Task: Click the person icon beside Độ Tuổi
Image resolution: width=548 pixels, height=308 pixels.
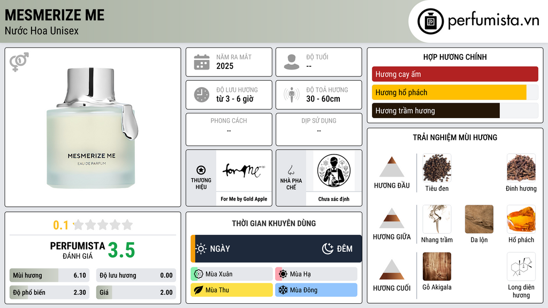Action: [x=292, y=62]
